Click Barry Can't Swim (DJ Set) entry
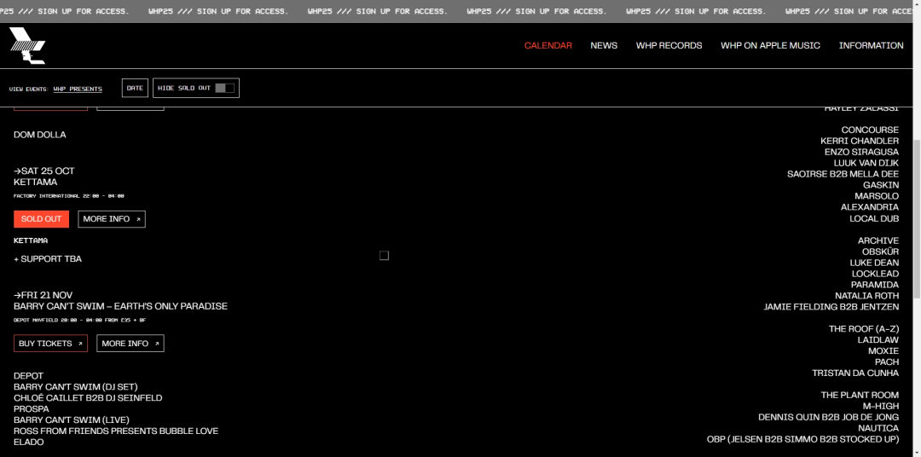This screenshot has width=921, height=457. [x=76, y=387]
